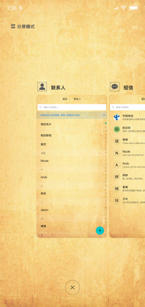Open the Mi Cloud service banner link

point(60,115)
